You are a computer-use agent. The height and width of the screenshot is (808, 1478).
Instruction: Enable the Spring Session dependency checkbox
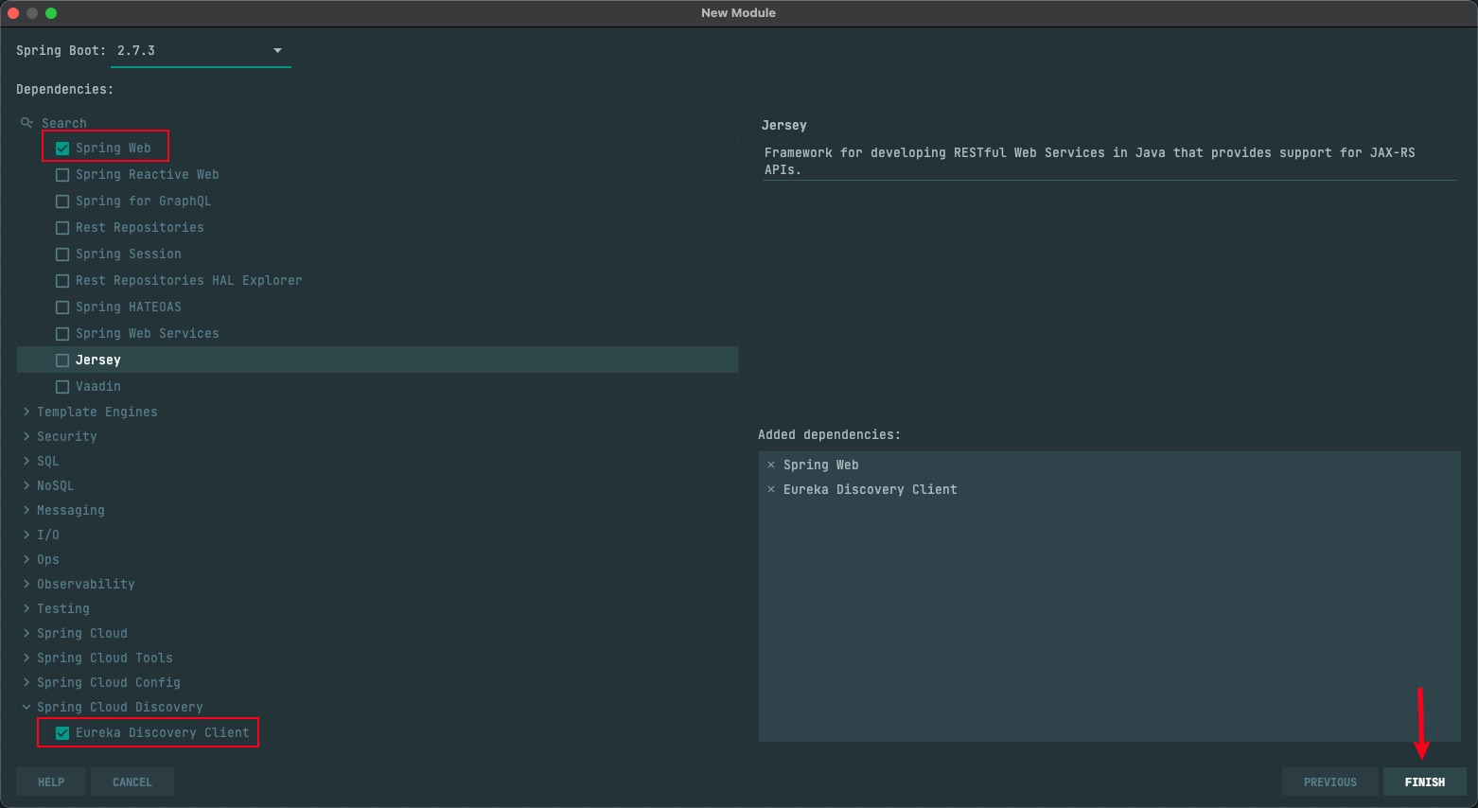pos(62,255)
